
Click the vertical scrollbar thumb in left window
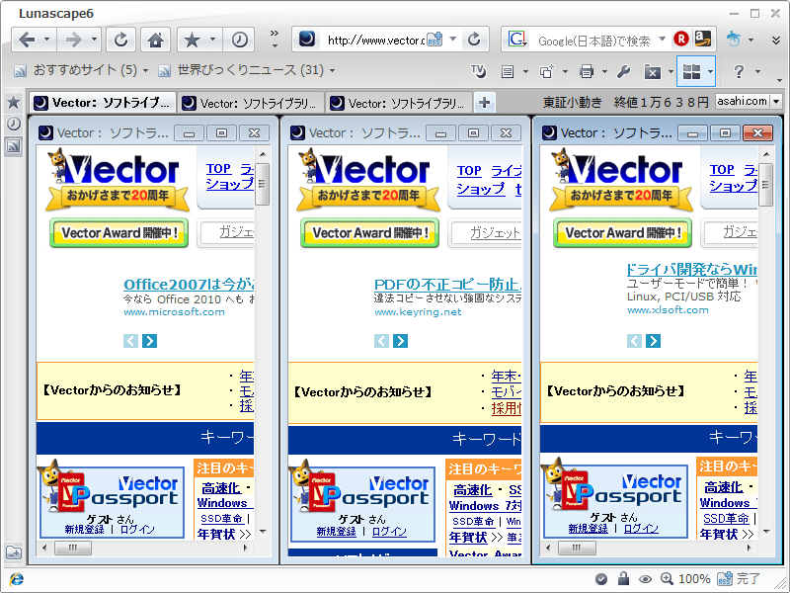[x=262, y=184]
